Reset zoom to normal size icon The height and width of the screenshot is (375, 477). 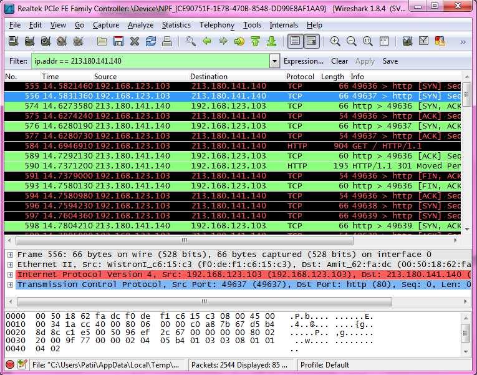pyautogui.click(x=367, y=41)
